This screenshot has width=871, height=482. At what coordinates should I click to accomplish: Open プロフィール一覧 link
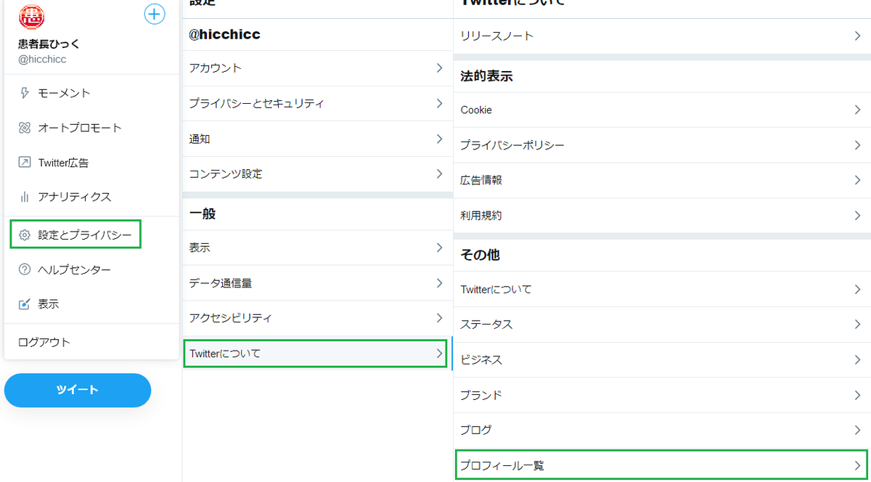[x=662, y=465]
